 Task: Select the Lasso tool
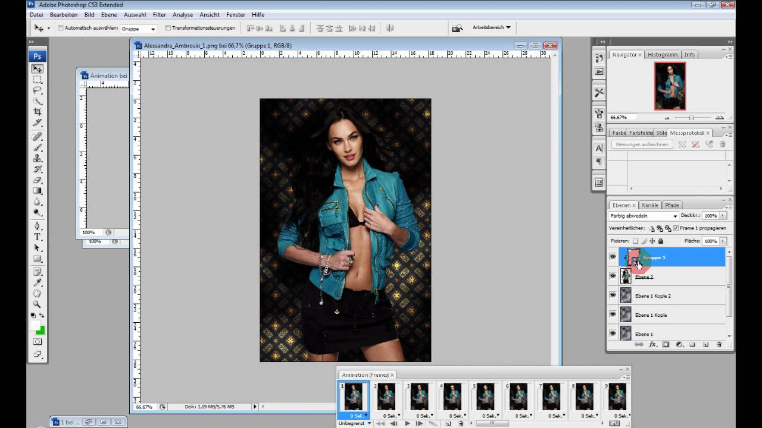click(38, 90)
